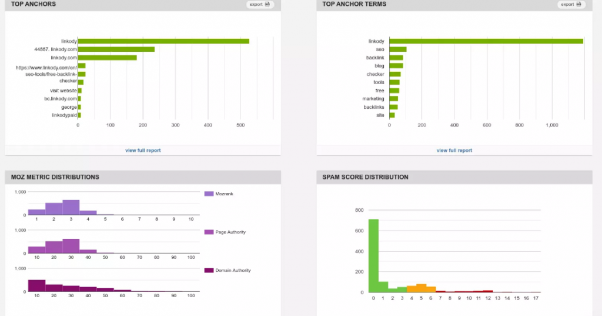Click the Mozrank legend label

pyautogui.click(x=224, y=194)
